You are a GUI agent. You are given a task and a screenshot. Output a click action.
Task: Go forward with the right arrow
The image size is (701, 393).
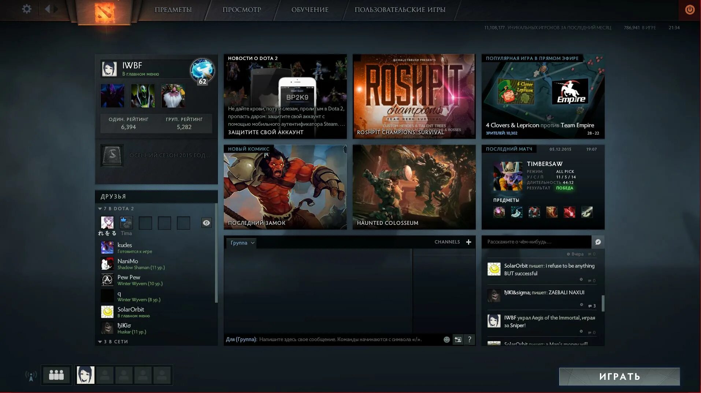(x=56, y=9)
